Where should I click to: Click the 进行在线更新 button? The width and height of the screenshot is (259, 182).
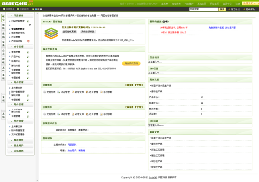(69, 32)
